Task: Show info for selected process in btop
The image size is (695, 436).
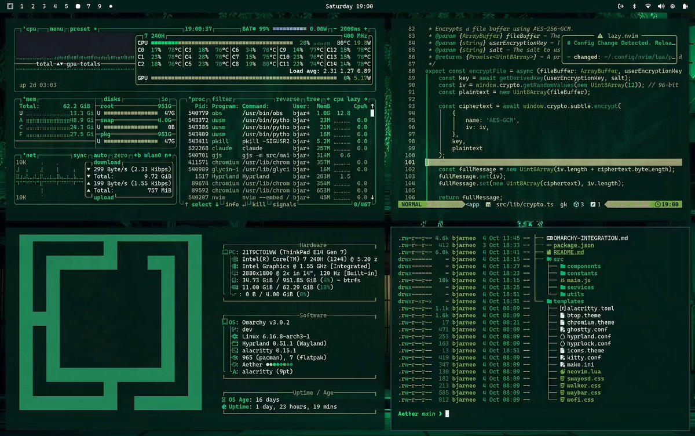Action: pos(232,205)
